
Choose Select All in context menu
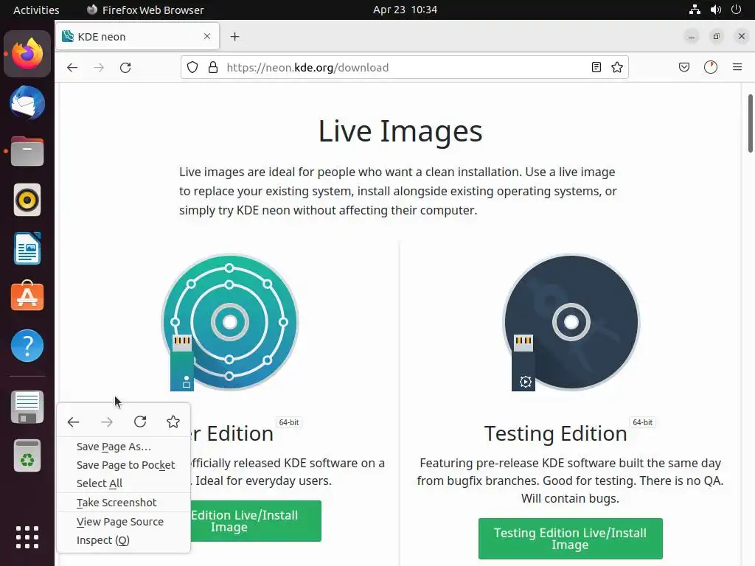pos(123,483)
